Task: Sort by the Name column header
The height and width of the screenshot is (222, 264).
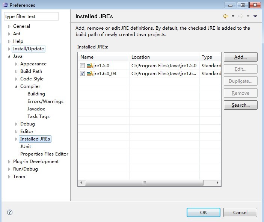Action: tap(104, 57)
